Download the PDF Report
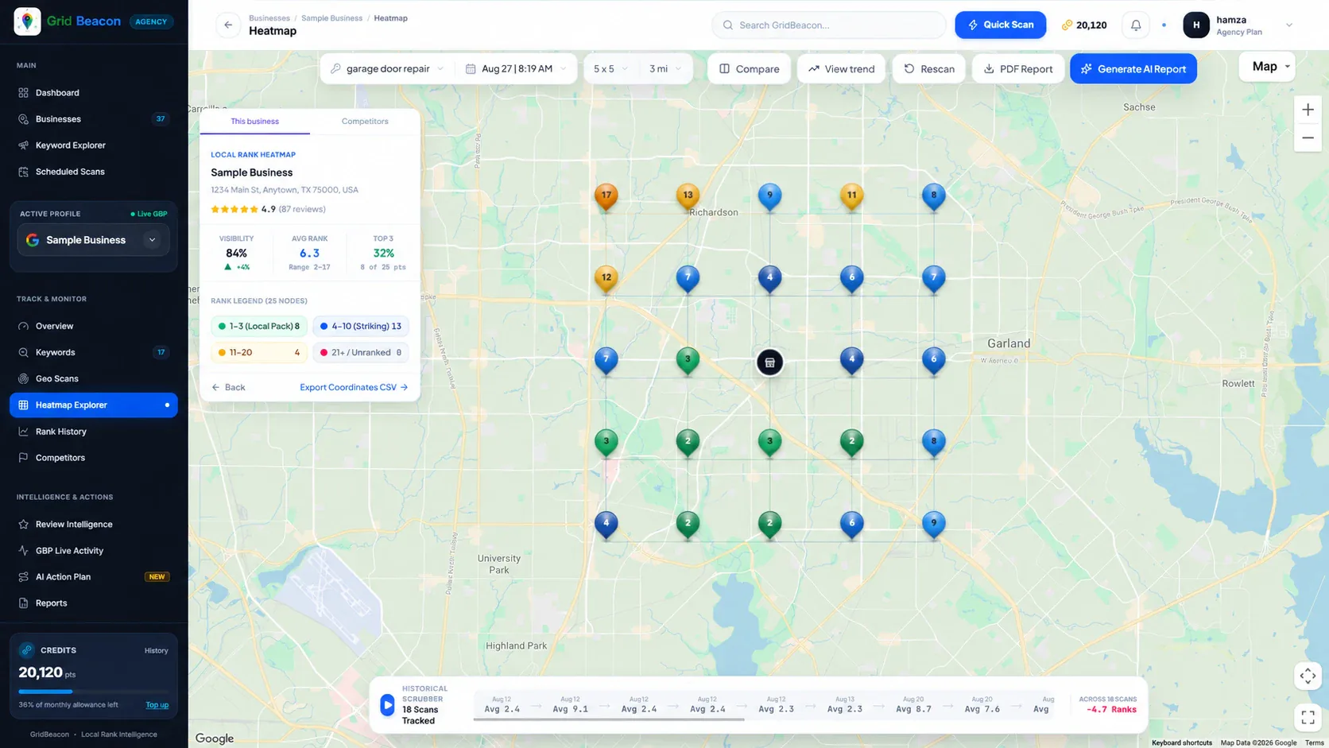 pyautogui.click(x=1018, y=69)
